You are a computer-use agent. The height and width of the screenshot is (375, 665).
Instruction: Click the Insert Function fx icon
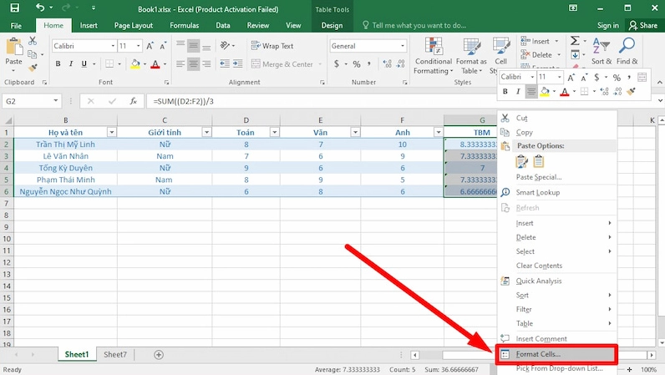pos(134,101)
